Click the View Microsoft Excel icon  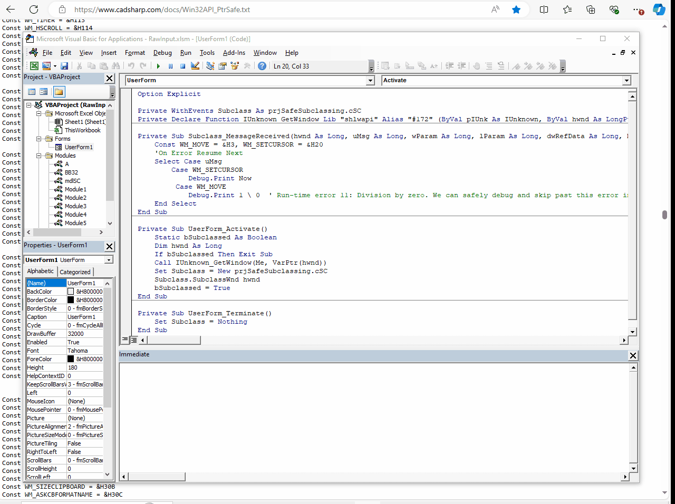tap(34, 66)
